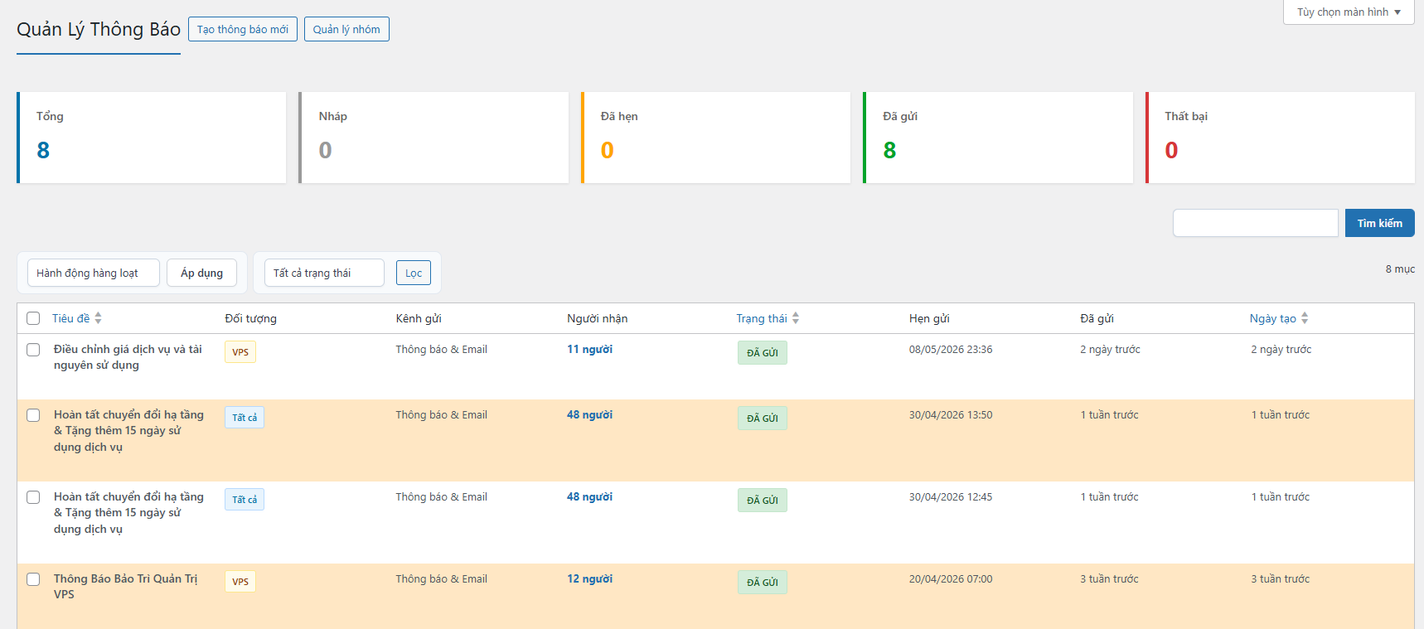Screen dimensions: 1424x629
Task: Open the 'Tất cả trạng thái' status filter
Action: [324, 273]
